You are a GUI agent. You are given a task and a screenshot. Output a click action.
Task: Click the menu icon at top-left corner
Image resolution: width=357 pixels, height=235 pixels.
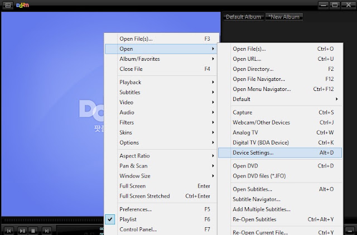tap(8, 5)
